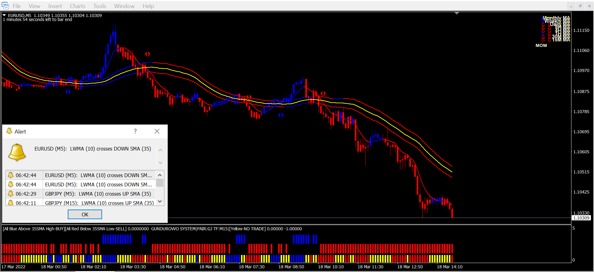Click the chart shift triangle marker at top
Viewport: 594px width, 272px height.
pos(457,13)
